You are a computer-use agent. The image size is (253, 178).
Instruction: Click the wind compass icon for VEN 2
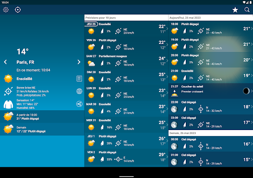(118, 159)
